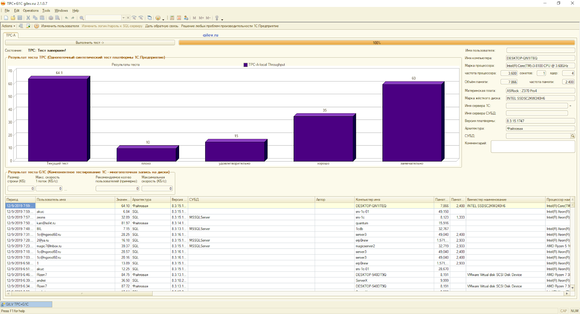Expand the search field dropdown arrow
Viewport: 580px width, 314px height.
[x=123, y=18]
